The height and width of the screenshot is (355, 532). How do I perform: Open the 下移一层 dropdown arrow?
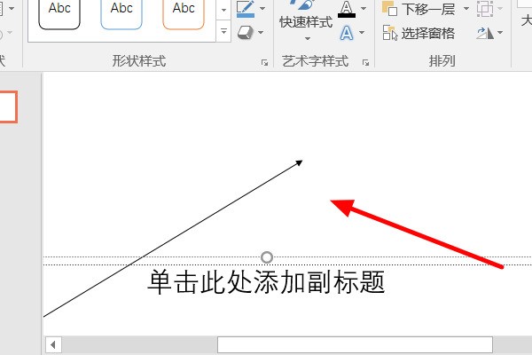tap(466, 8)
